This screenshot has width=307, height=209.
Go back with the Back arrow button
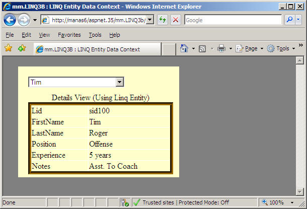pos(10,20)
